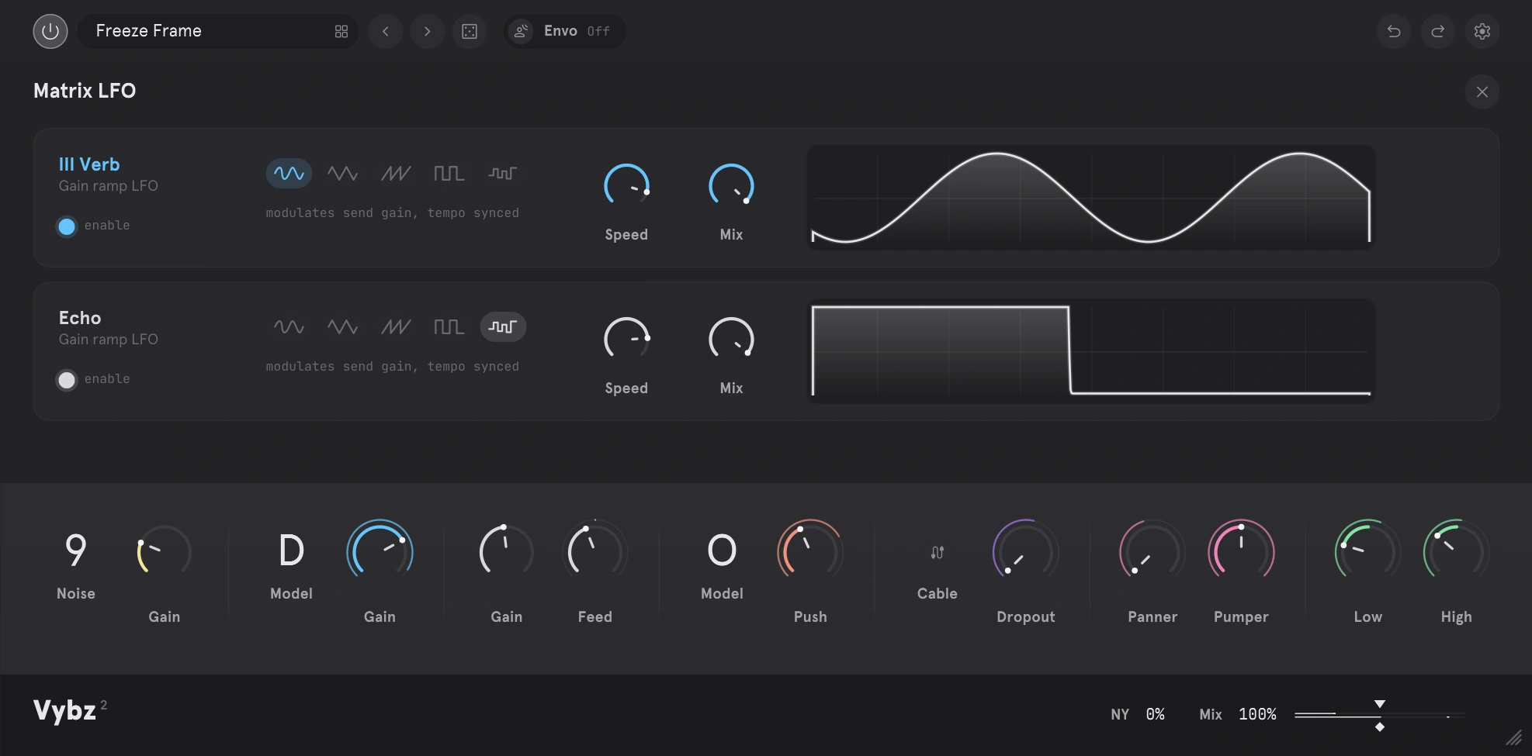Screen dimensions: 1532x756
Task: Toggle the plugin power button
Action: (50, 31)
